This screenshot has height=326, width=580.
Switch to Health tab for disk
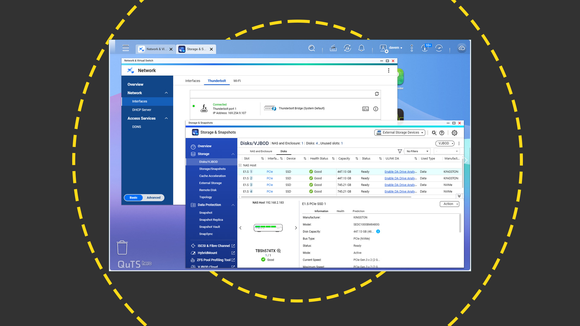coord(340,211)
